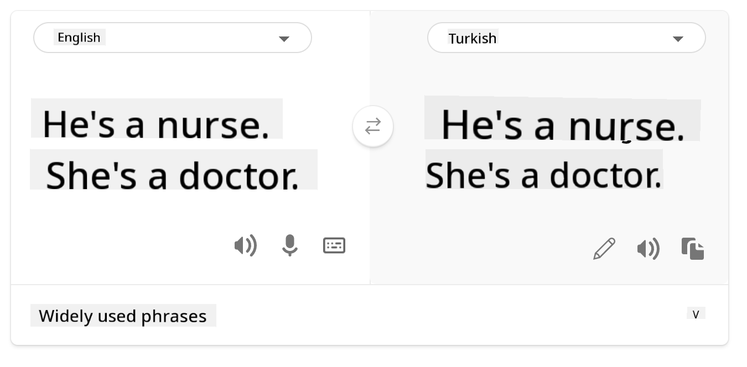Click the "Turkish" language label text
This screenshot has width=747, height=367.
tap(473, 38)
